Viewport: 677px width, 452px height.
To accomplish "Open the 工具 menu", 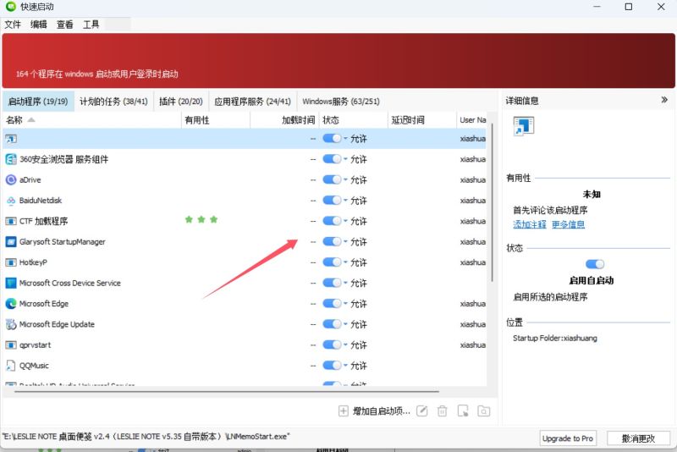I will coord(91,25).
